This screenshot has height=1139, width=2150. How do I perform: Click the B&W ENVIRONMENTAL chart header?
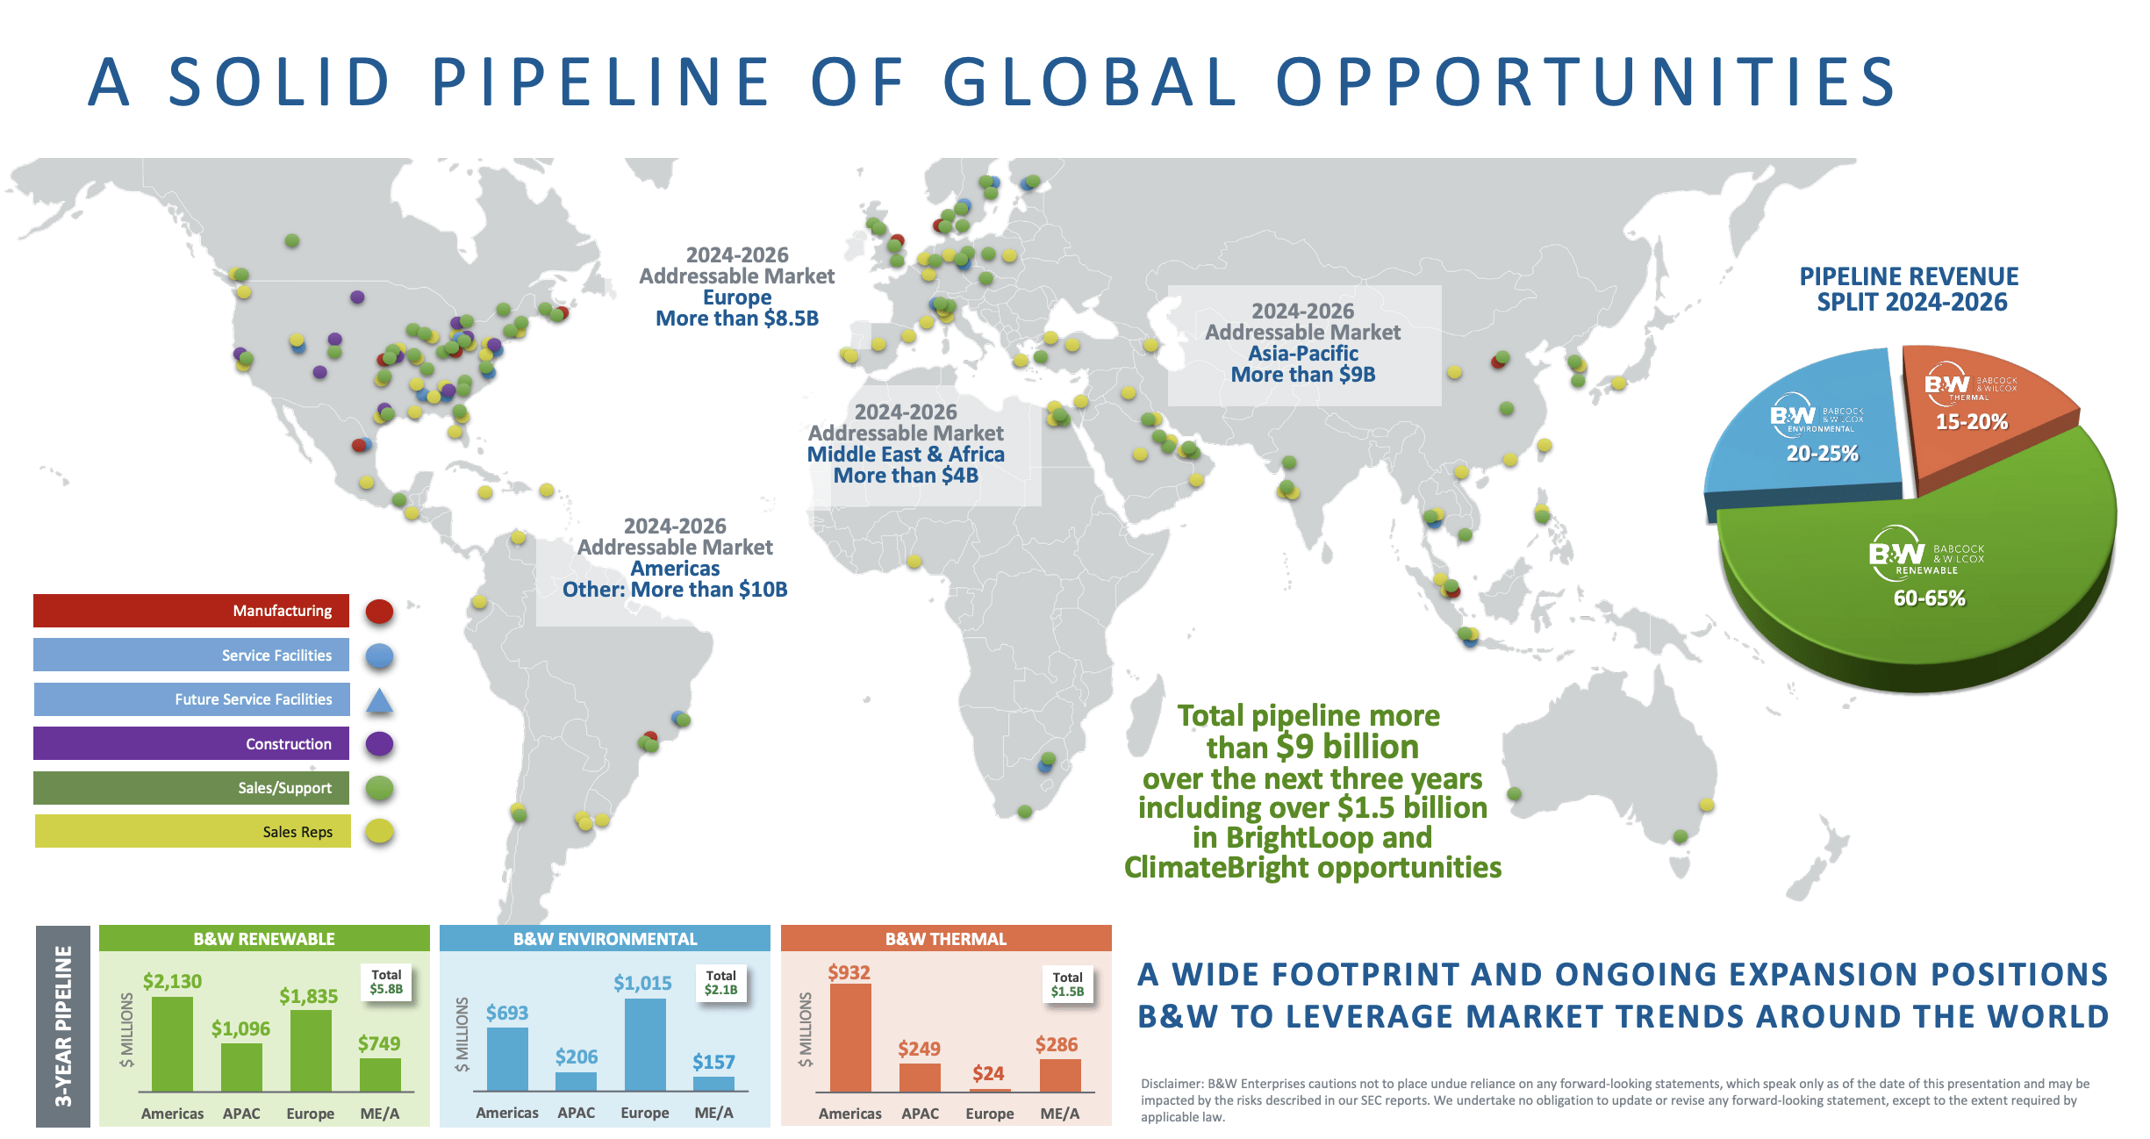pos(605,938)
